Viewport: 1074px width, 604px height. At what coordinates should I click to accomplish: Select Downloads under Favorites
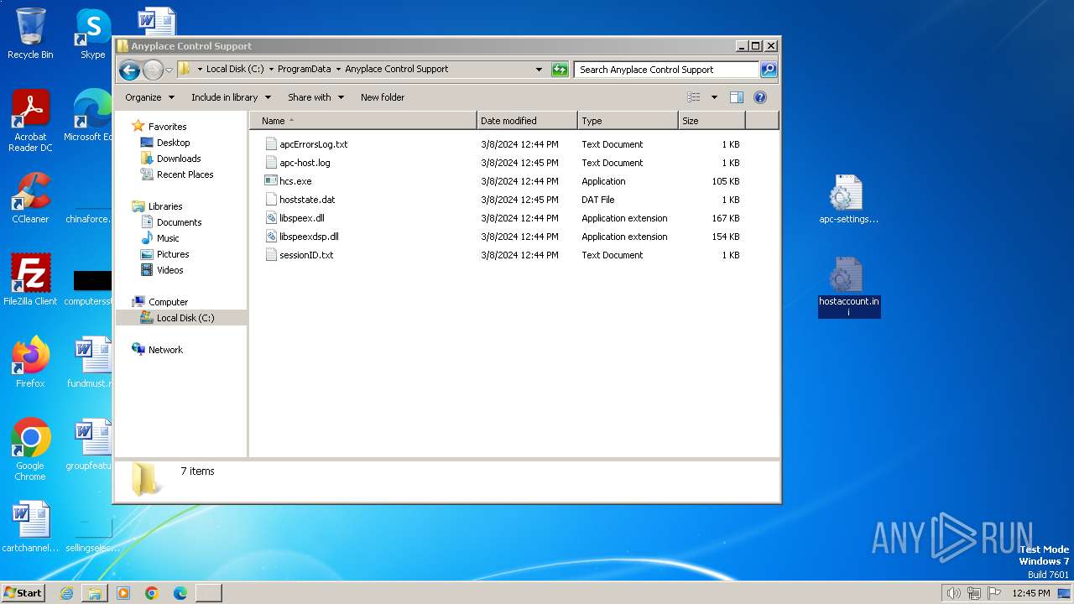point(179,159)
